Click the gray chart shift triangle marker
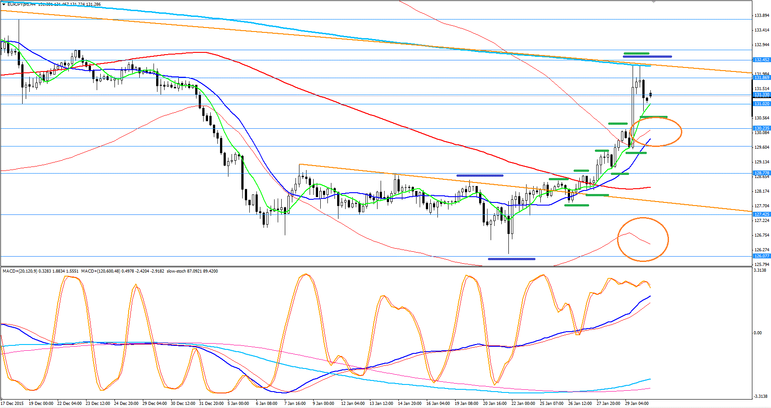 653,2
